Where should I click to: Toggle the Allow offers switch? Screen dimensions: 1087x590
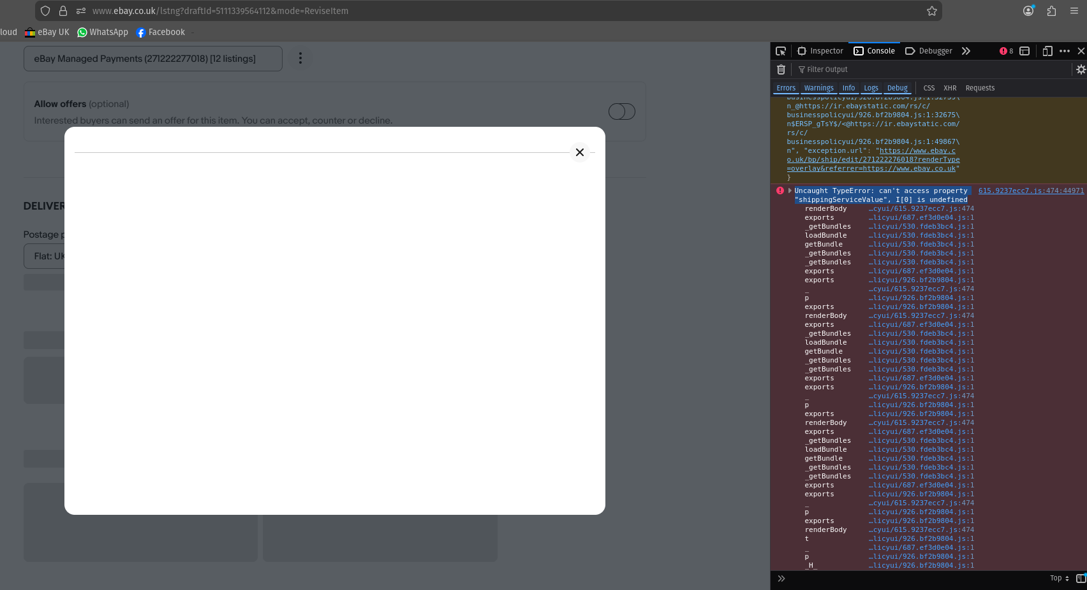621,112
